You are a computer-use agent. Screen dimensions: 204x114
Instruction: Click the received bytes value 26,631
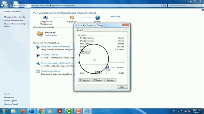click(121, 73)
